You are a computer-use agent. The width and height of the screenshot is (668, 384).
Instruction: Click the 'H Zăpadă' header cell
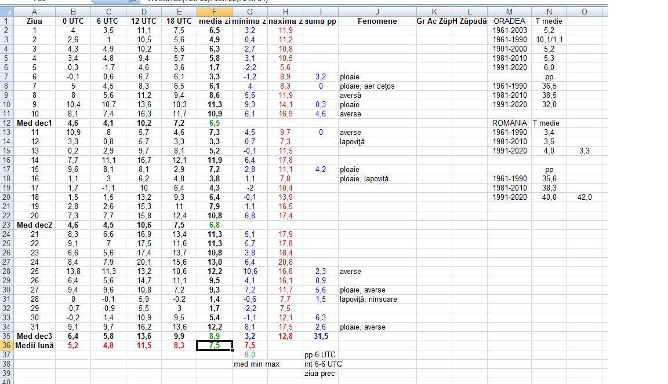tap(470, 21)
